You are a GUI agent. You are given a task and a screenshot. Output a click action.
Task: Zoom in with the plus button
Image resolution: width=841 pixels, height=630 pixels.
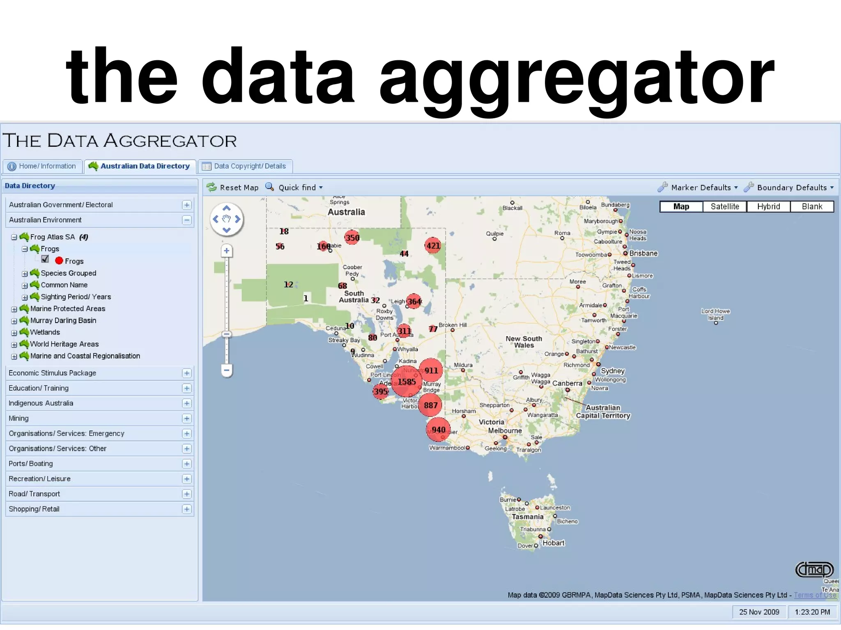pos(227,250)
